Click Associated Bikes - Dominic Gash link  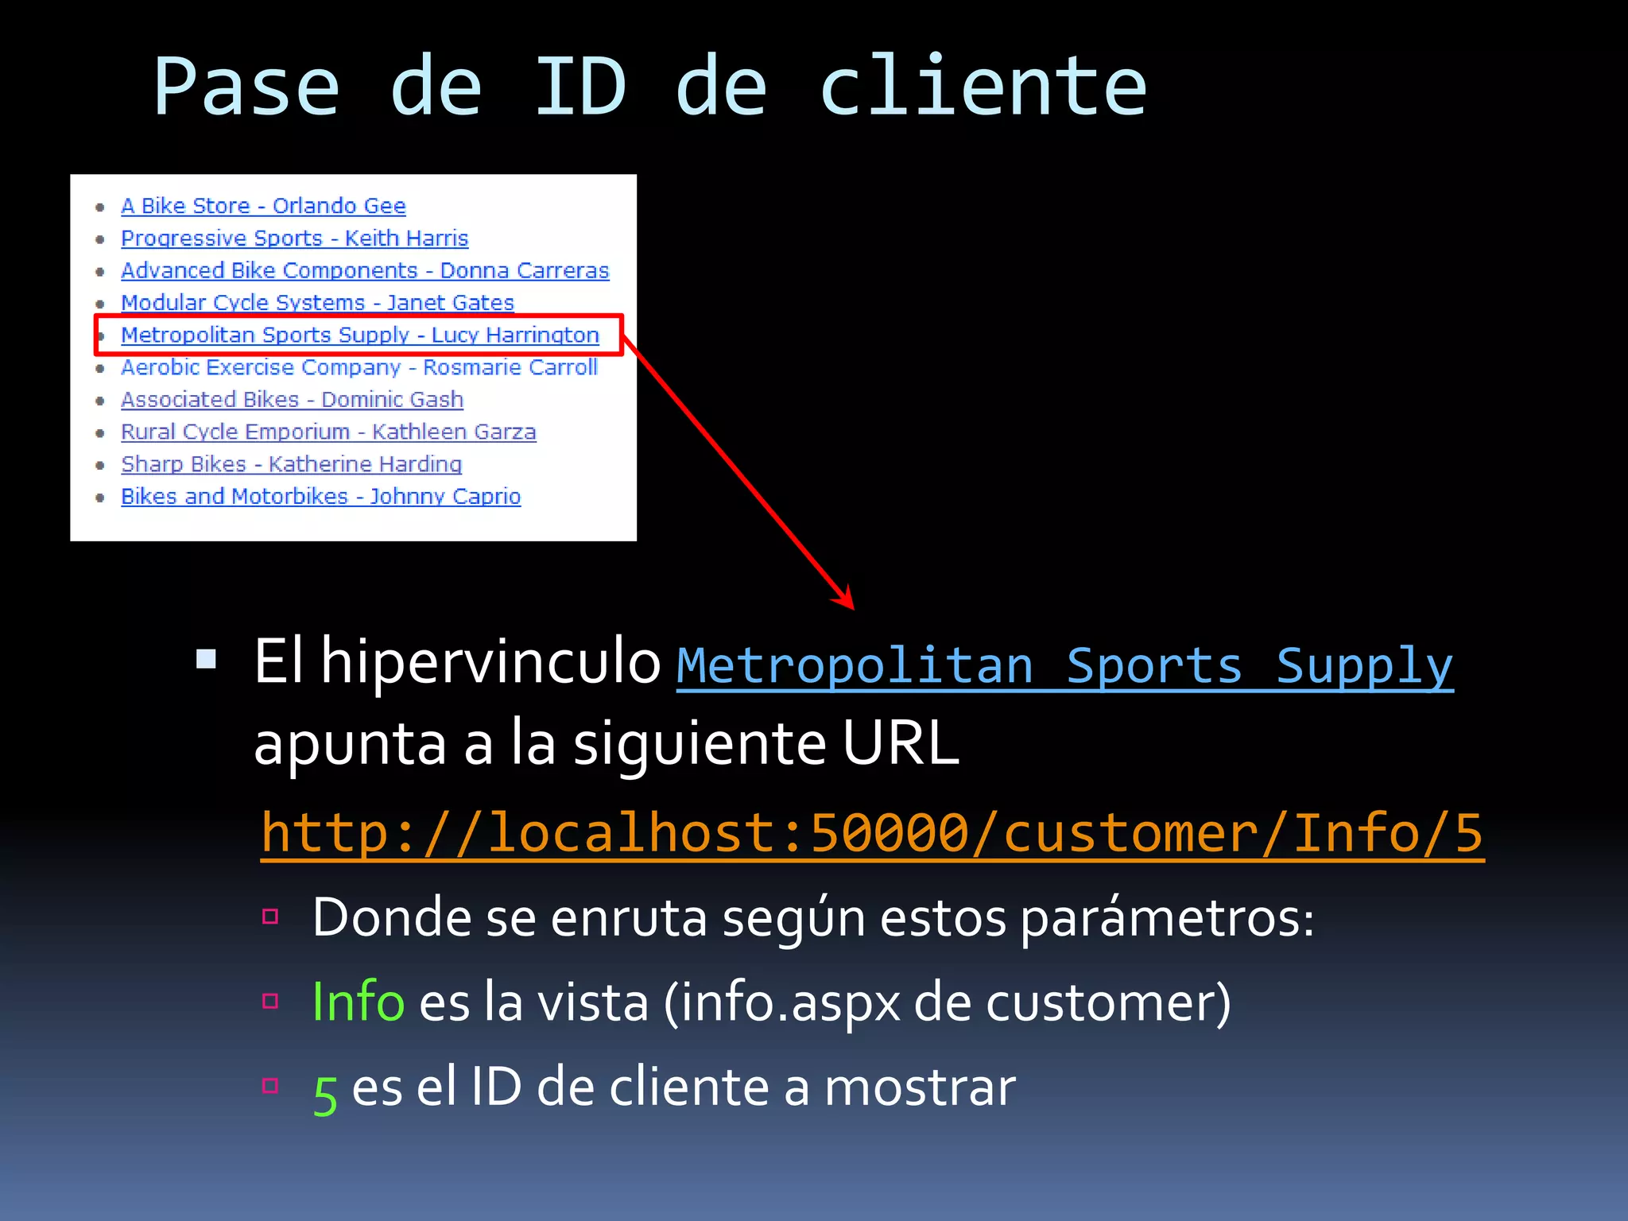[x=292, y=400]
